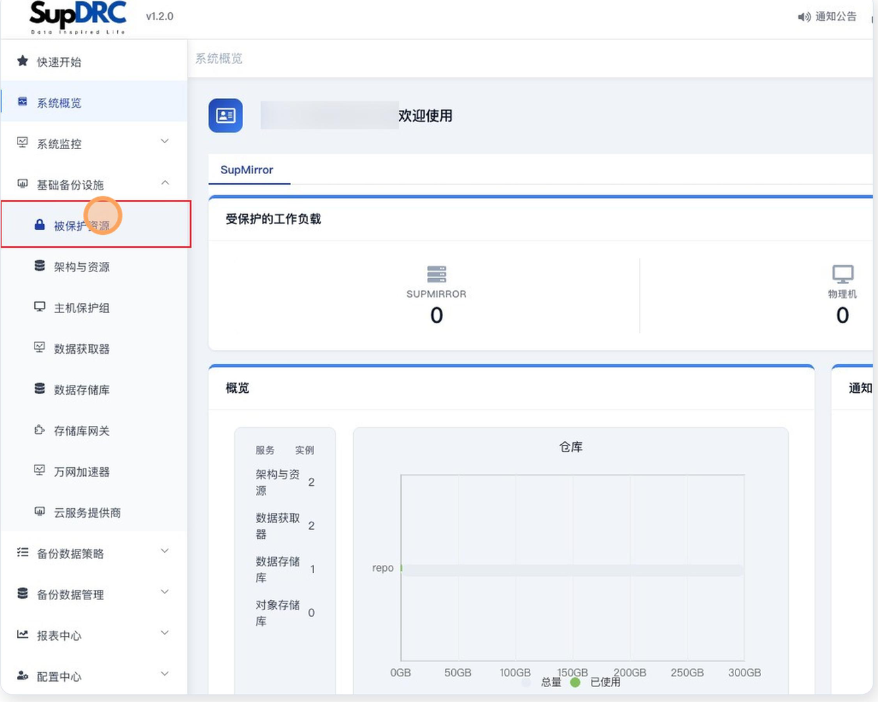Open the 数据获取器 menu item
This screenshot has height=702, width=878.
94,348
